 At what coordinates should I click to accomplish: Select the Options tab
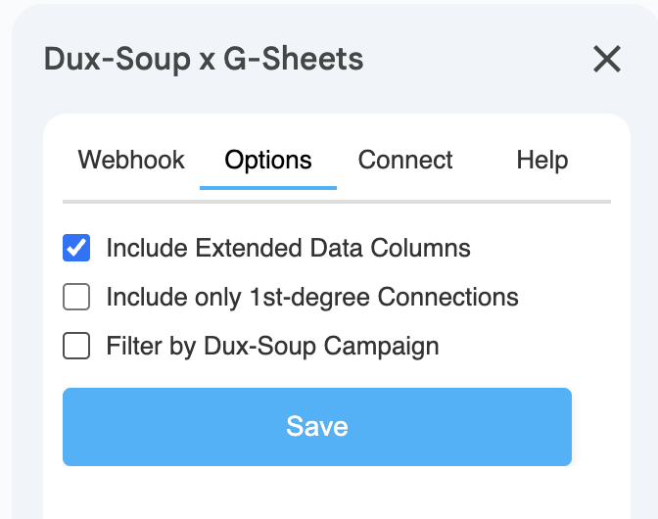(x=268, y=160)
